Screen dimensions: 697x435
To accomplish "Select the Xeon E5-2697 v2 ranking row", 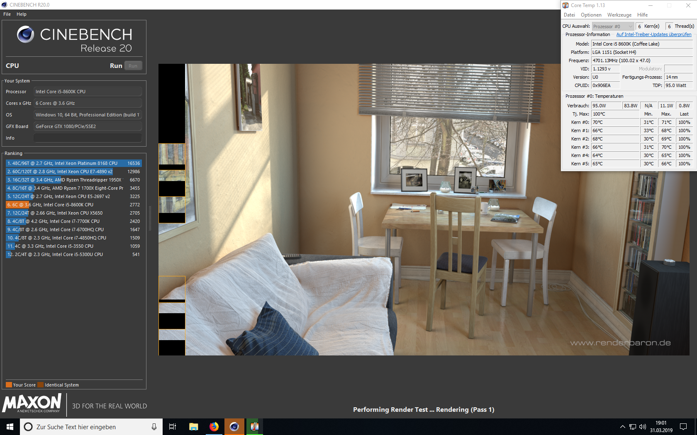I will click(73, 196).
